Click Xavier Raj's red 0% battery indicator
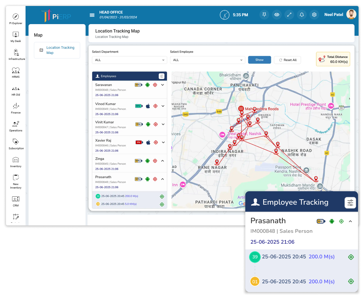The width and height of the screenshot is (364, 298). pos(139,142)
